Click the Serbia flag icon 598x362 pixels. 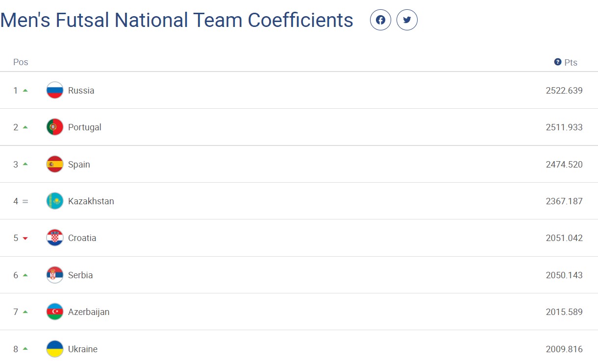point(55,275)
